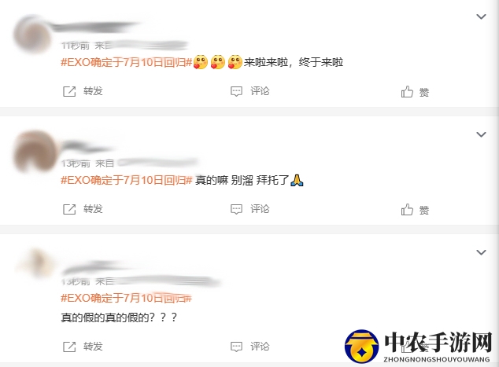This screenshot has width=499, height=367.
Task: Click comment icon on first post
Action: tap(236, 91)
